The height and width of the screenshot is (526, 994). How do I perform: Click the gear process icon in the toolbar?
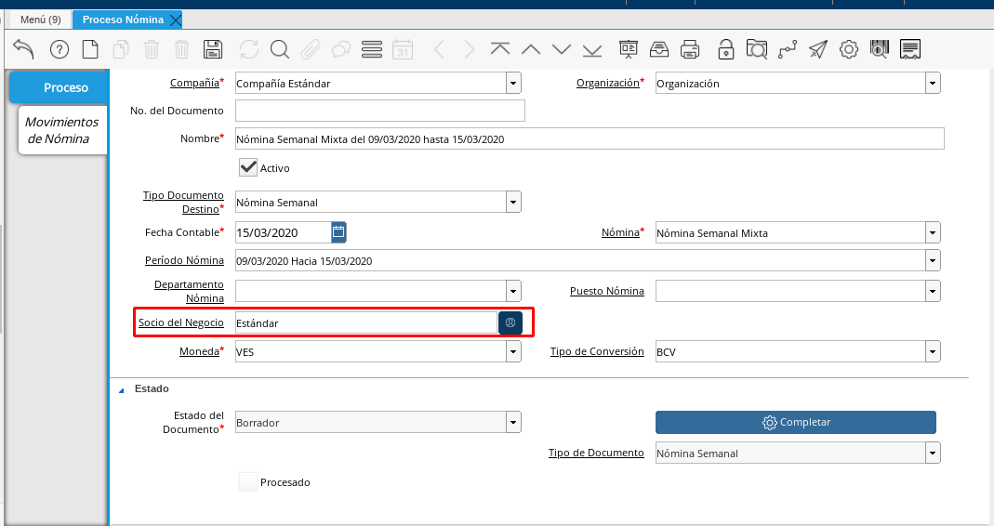point(848,49)
